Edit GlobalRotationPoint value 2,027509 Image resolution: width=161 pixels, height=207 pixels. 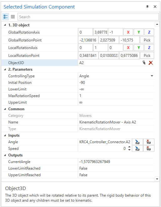[109, 40]
